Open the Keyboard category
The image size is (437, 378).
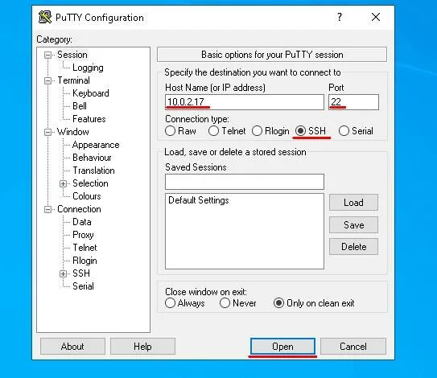tap(91, 93)
